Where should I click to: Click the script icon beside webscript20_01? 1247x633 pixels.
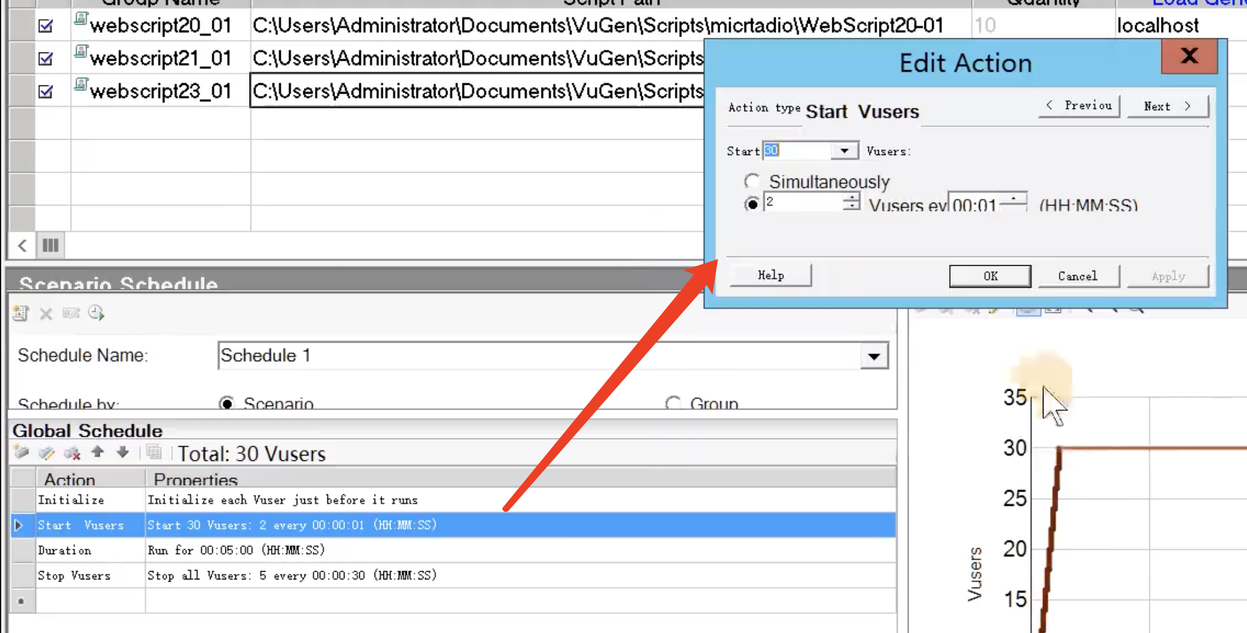tap(81, 20)
